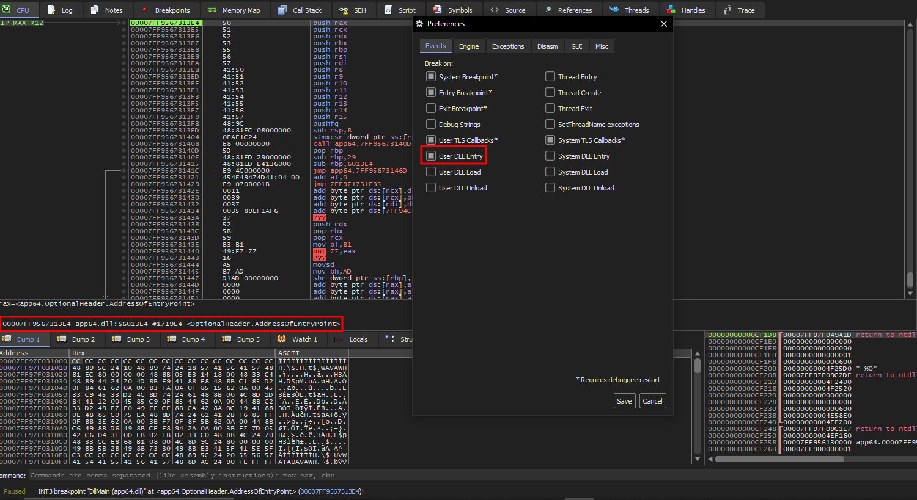
Task: Uncheck the System Breakpoint break option
Action: tap(432, 76)
